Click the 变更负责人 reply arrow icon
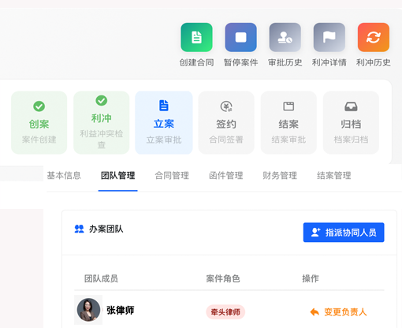This screenshot has height=328, width=402. click(315, 312)
